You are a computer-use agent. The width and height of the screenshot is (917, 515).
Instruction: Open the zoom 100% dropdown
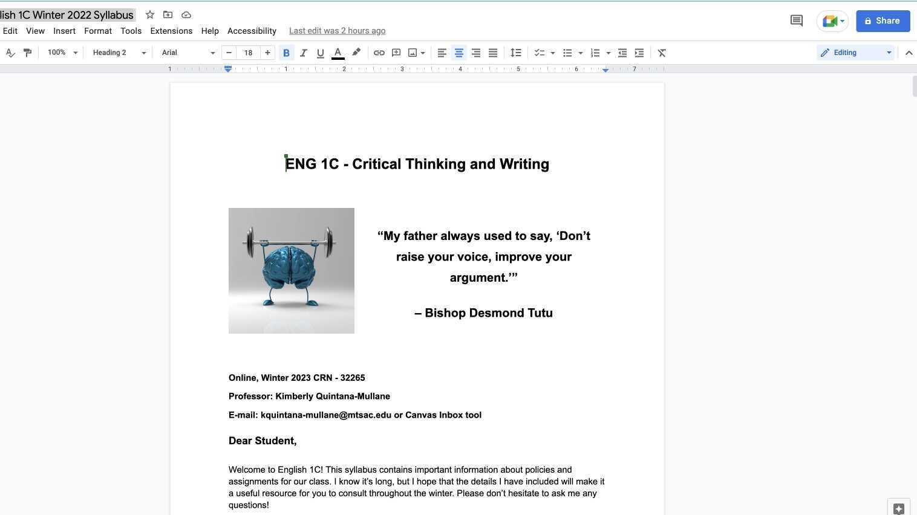click(x=63, y=53)
